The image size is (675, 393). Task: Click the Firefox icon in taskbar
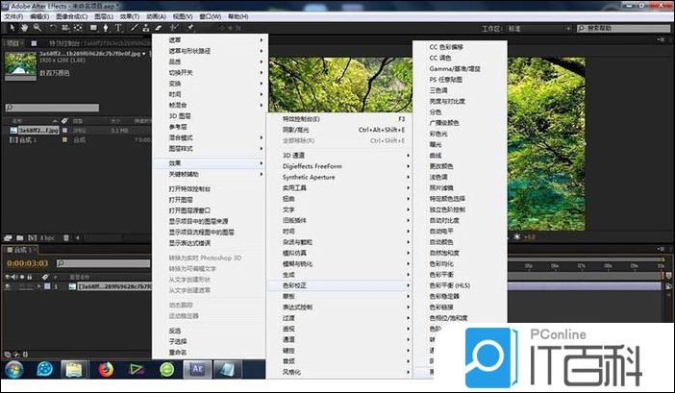pos(105,368)
